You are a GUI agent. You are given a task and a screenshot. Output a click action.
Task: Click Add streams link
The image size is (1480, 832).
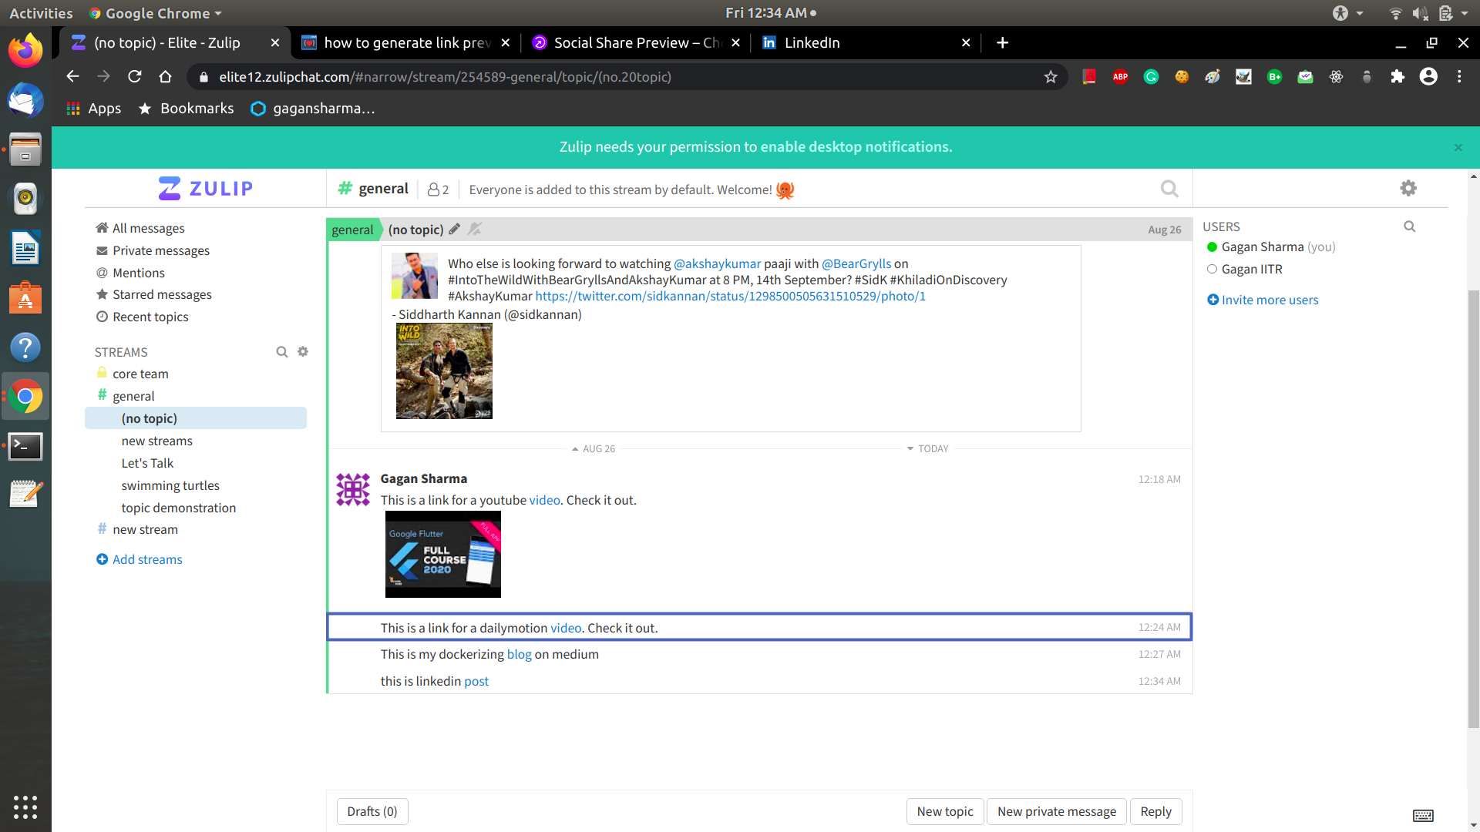(140, 559)
